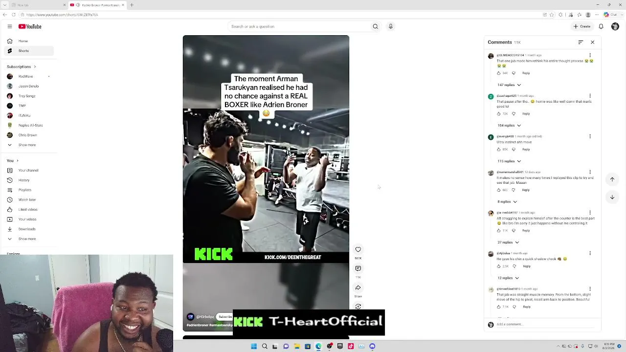Open options for 'Ultra instinct' comment
626x352 pixels.
[x=590, y=136]
